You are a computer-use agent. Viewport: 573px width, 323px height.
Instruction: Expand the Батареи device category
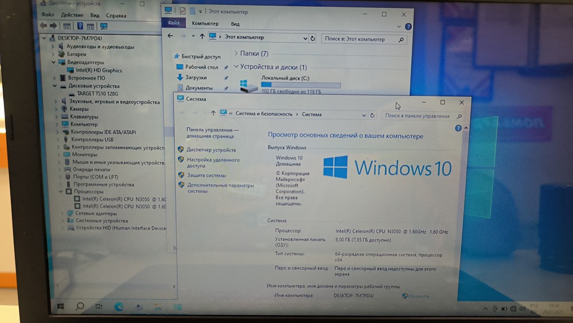[55, 55]
